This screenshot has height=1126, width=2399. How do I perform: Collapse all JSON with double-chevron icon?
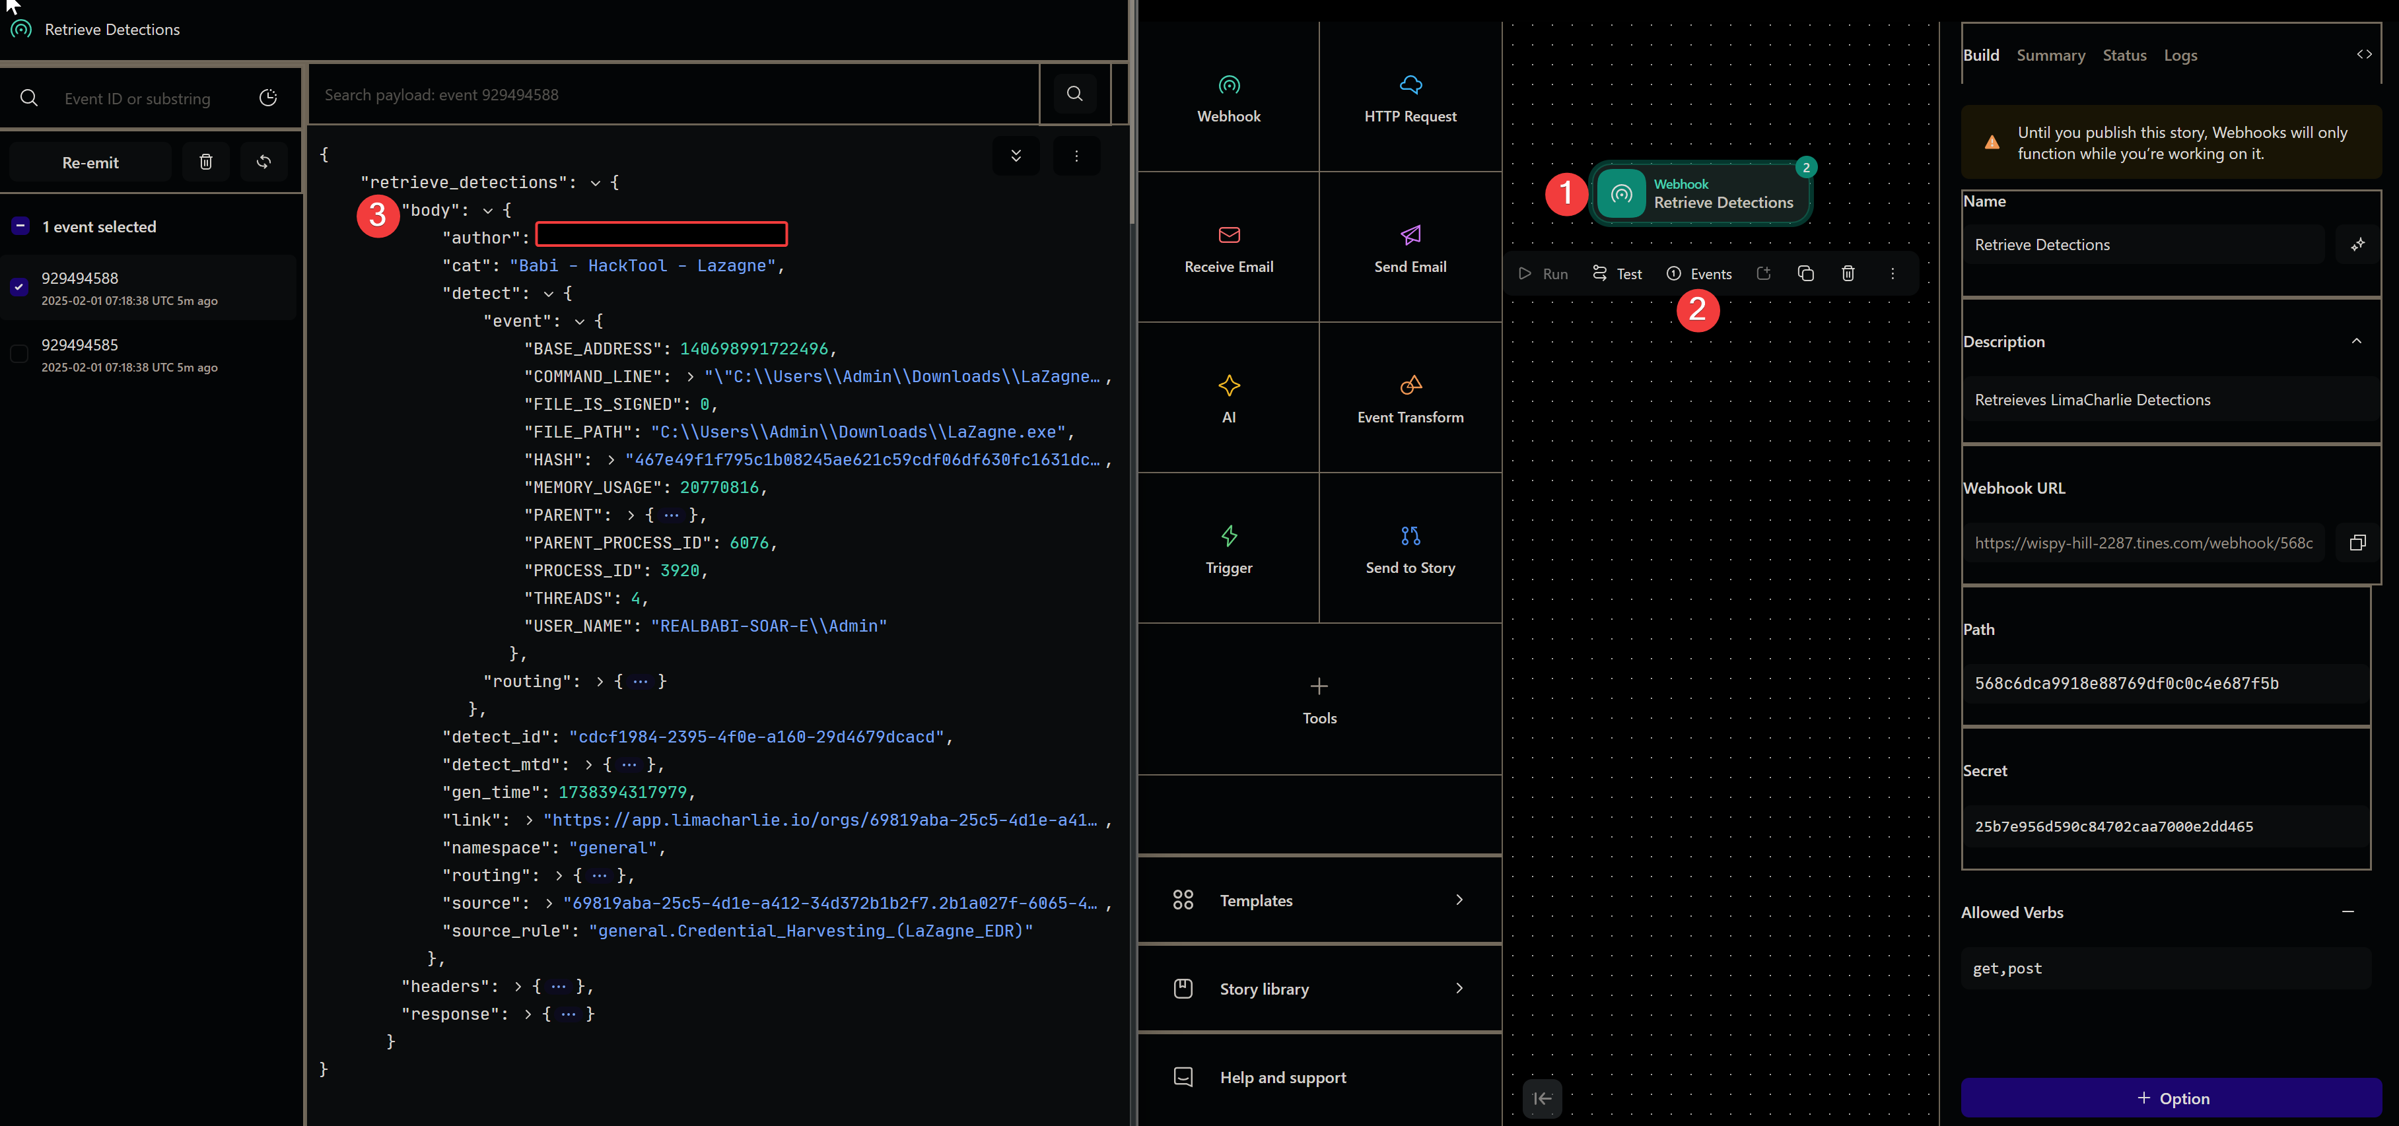pos(1016,155)
